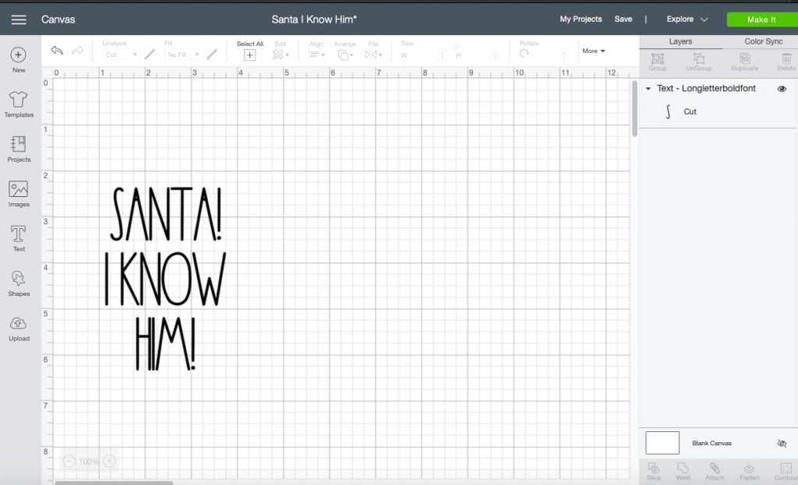
Task: Click the Duplicate icon in the Layers panel
Action: click(x=744, y=62)
